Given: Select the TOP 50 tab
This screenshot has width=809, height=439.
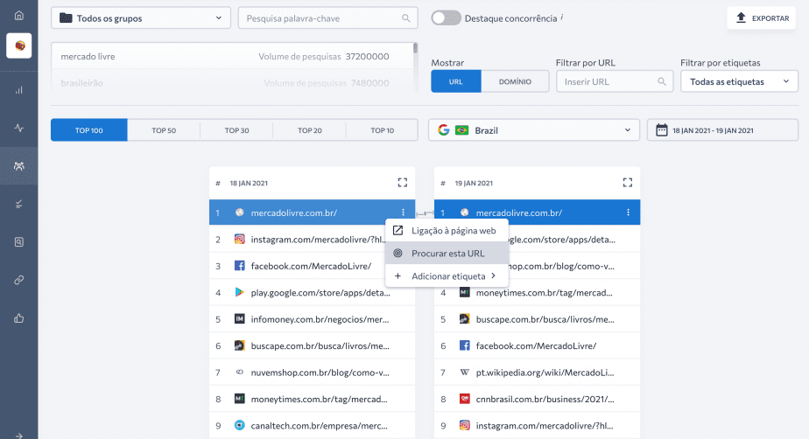Looking at the screenshot, I should coord(164,130).
